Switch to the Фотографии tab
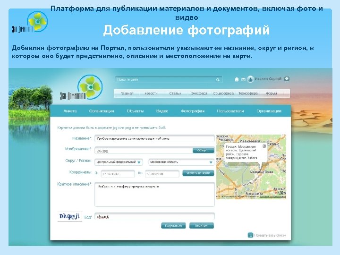Viewport: 340px width, 255px height. pyautogui.click(x=193, y=111)
